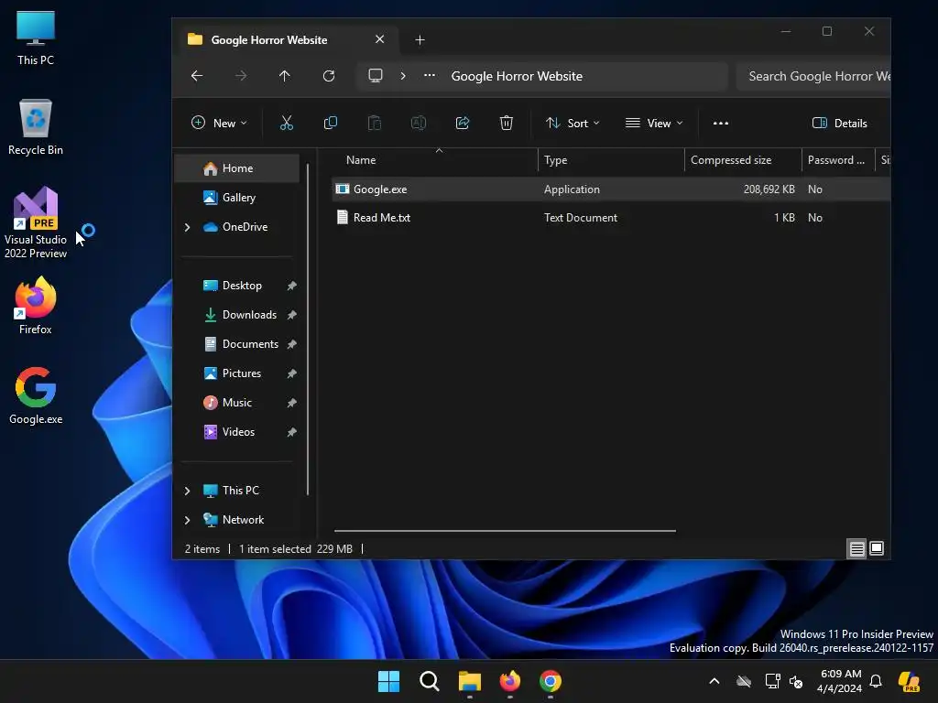Sort by Compressed size column

point(743,160)
